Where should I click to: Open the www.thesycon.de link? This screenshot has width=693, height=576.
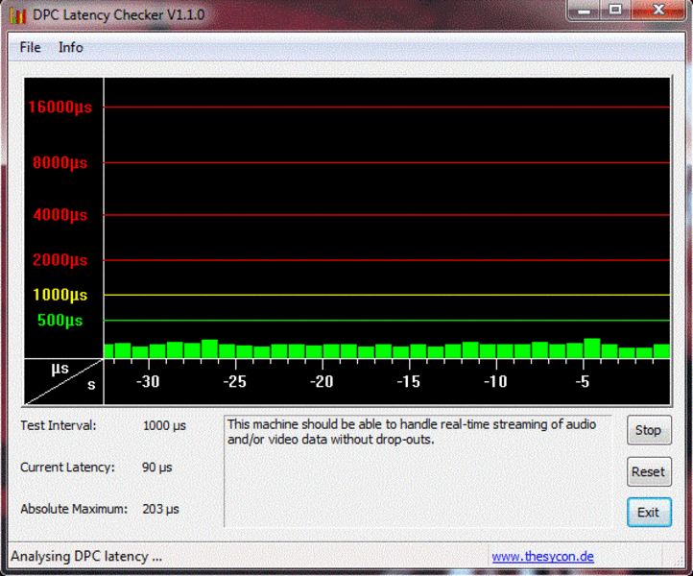pyautogui.click(x=542, y=556)
